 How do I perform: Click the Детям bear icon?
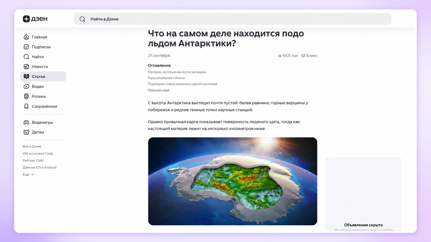coord(26,132)
